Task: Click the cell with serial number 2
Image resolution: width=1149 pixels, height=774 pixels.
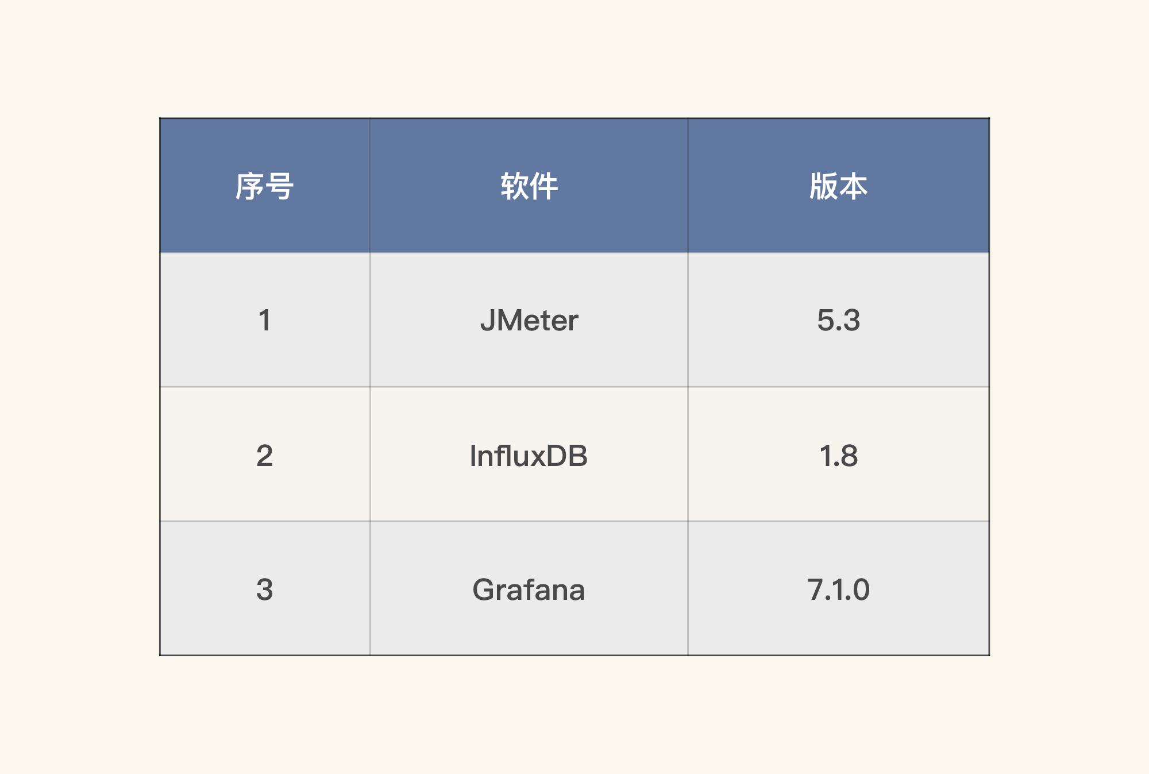Action: coord(264,456)
